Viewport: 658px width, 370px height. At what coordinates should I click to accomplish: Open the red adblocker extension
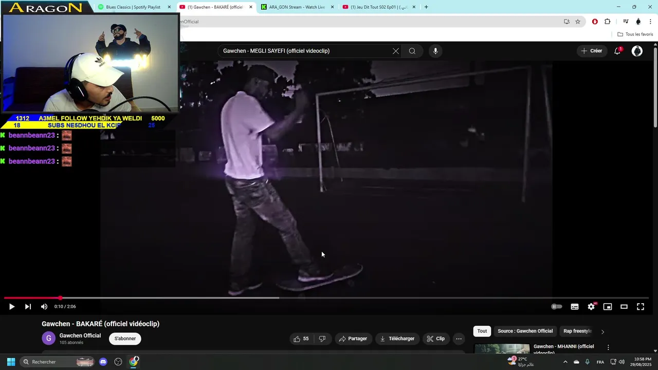(595, 22)
